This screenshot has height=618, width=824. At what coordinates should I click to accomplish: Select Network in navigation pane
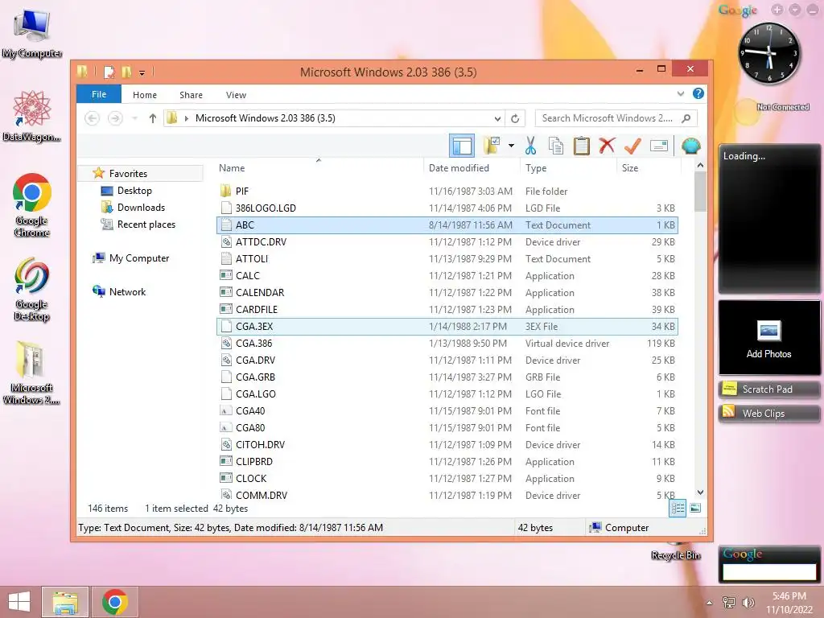click(x=127, y=291)
